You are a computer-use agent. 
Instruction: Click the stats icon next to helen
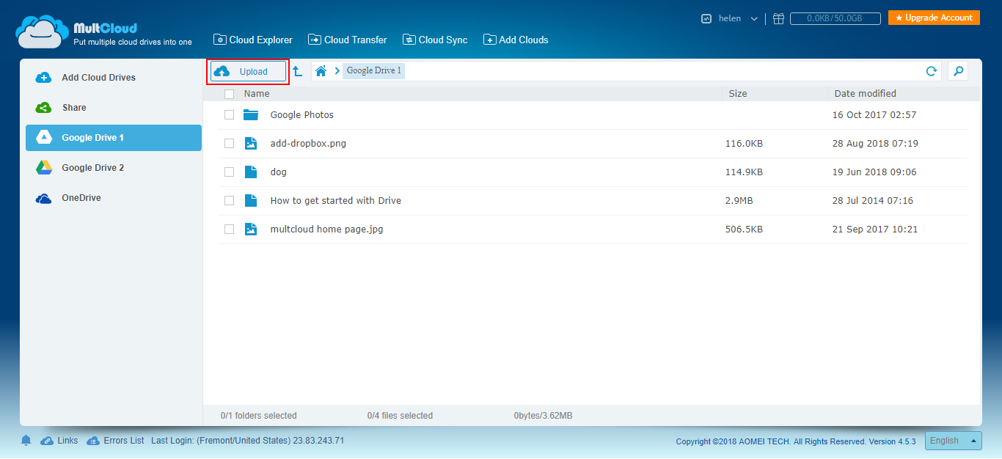(706, 18)
